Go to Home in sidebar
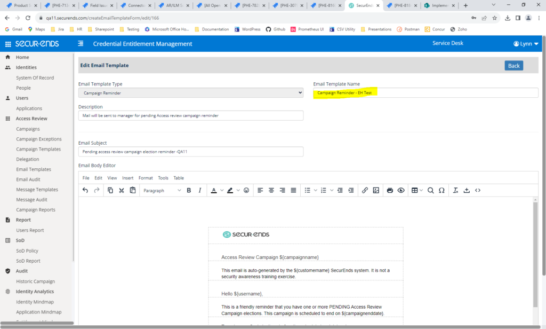This screenshot has width=546, height=329. pos(22,57)
